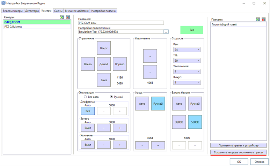Select PTZ CAM emu in camera list
This screenshot has height=166, width=270.
tap(37, 27)
